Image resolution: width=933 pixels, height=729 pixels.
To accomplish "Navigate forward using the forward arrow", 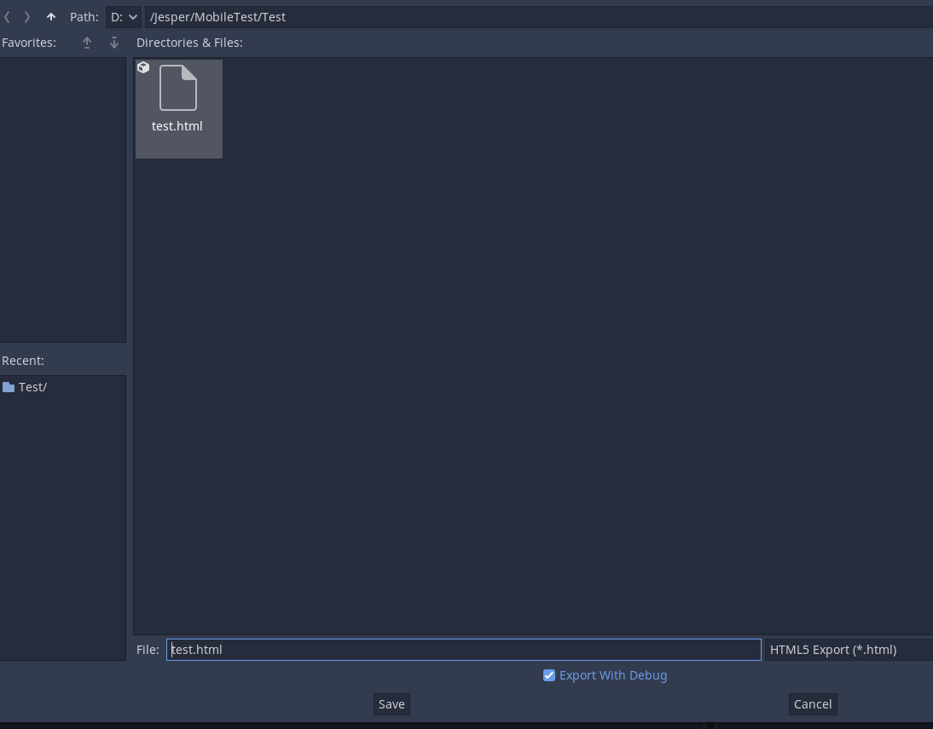I will coord(26,16).
